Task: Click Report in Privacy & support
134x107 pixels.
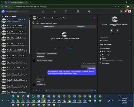Action: tap(115, 59)
